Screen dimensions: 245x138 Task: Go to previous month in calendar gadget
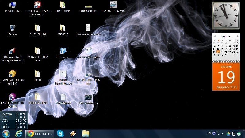pos(215,36)
